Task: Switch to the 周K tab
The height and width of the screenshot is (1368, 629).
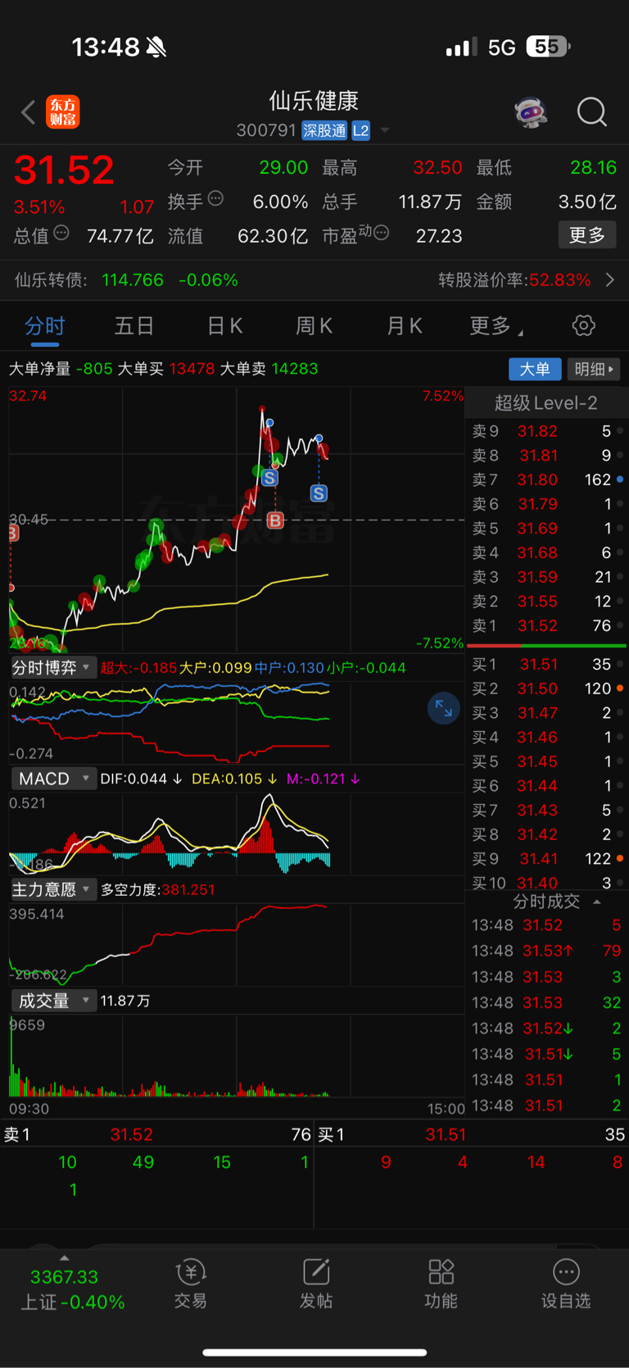Action: pyautogui.click(x=314, y=326)
